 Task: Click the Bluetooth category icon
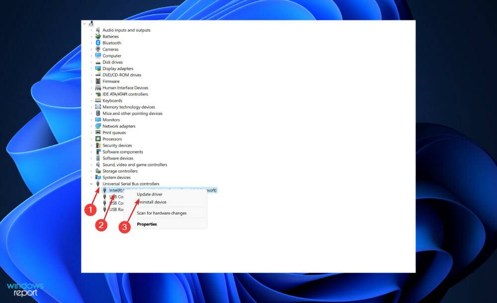[98, 43]
